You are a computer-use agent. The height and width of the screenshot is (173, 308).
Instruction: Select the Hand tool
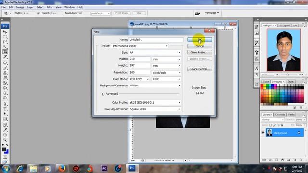(x=5, y=135)
